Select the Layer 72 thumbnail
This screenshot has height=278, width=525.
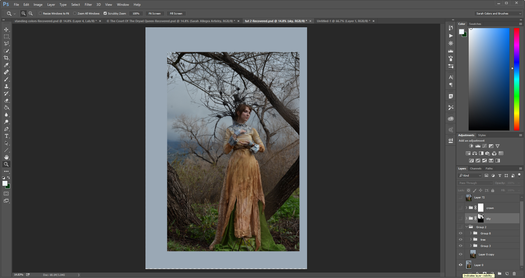pos(469,198)
